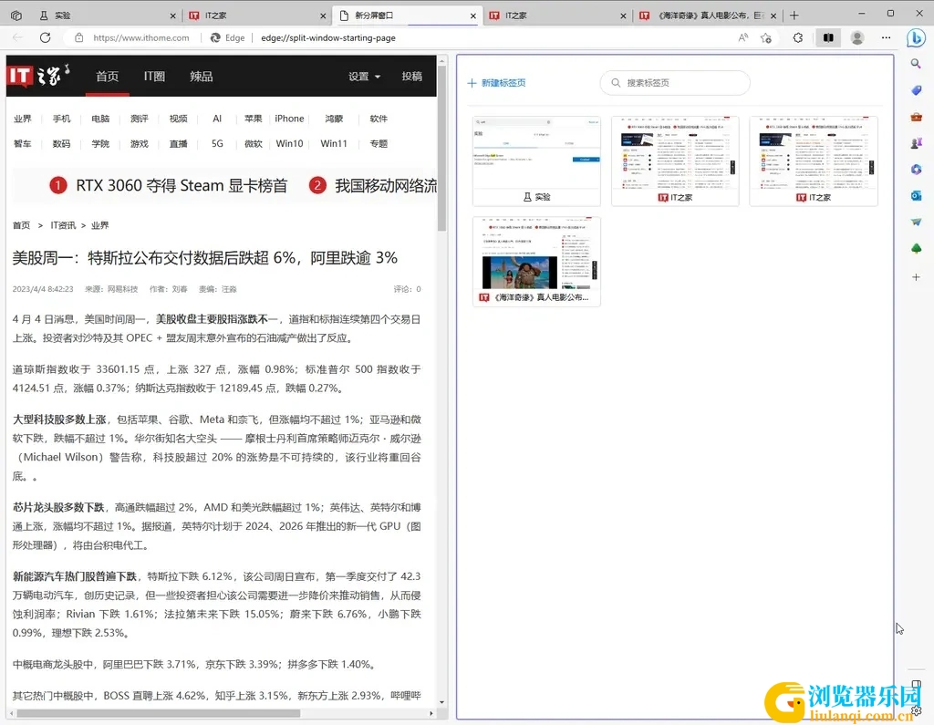Click the address bar URL text
This screenshot has width=934, height=725.
(328, 37)
